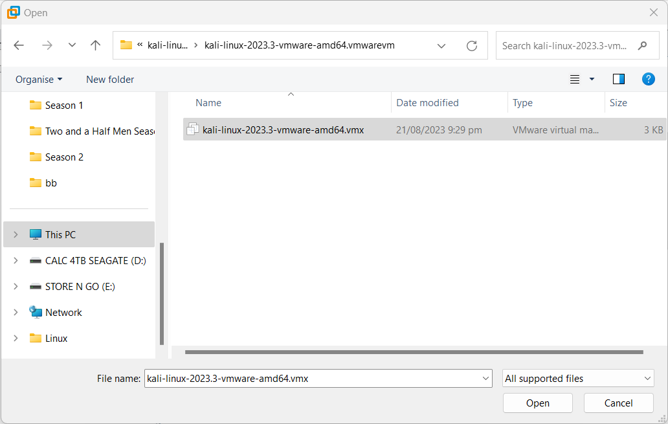Viewport: 668px width, 424px height.
Task: Click the folder icon in the address bar
Action: point(126,45)
